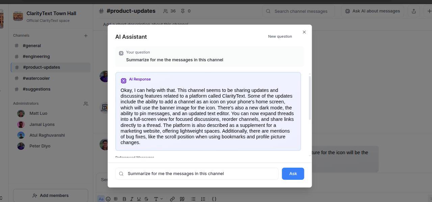The image size is (432, 202).
Task: Insert a block quote
Action: pyautogui.click(x=182, y=199)
